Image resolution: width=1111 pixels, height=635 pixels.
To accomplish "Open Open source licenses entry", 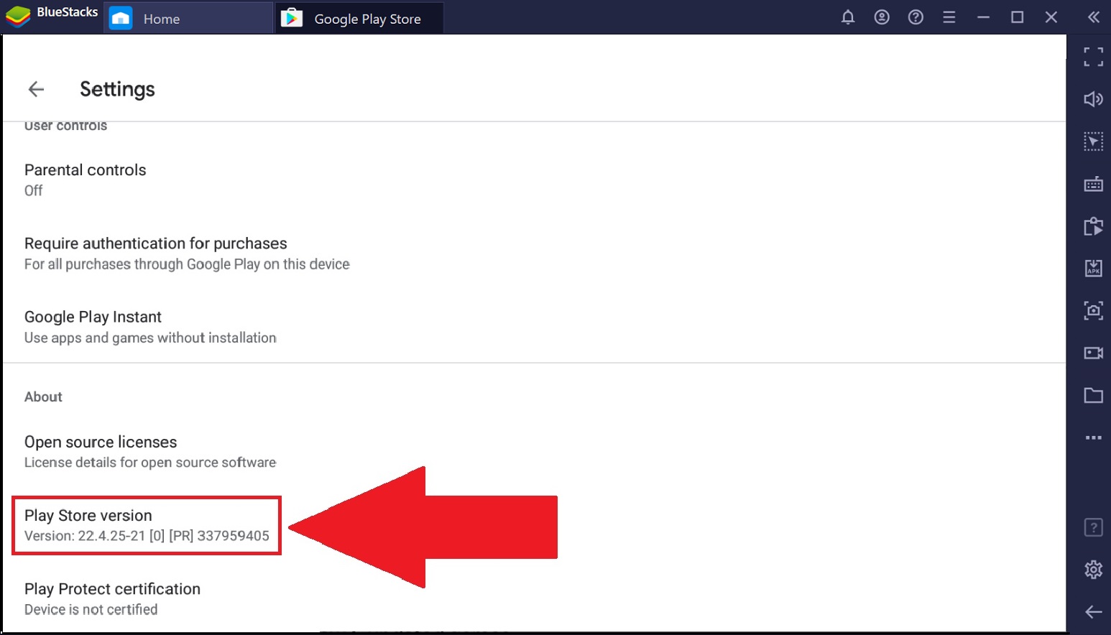I will [534, 452].
